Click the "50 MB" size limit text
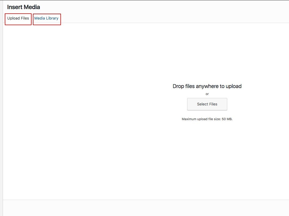Viewport: 289px width, 216px height. (227, 119)
